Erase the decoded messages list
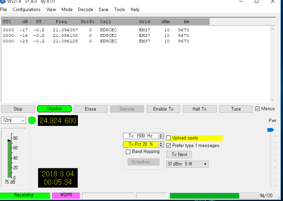The height and width of the screenshot is (201, 283). click(x=90, y=108)
